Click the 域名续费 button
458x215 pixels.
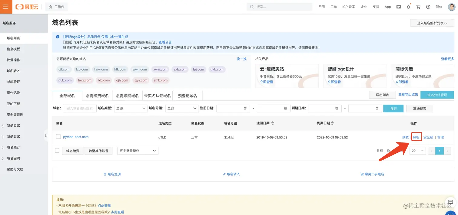click(73, 151)
